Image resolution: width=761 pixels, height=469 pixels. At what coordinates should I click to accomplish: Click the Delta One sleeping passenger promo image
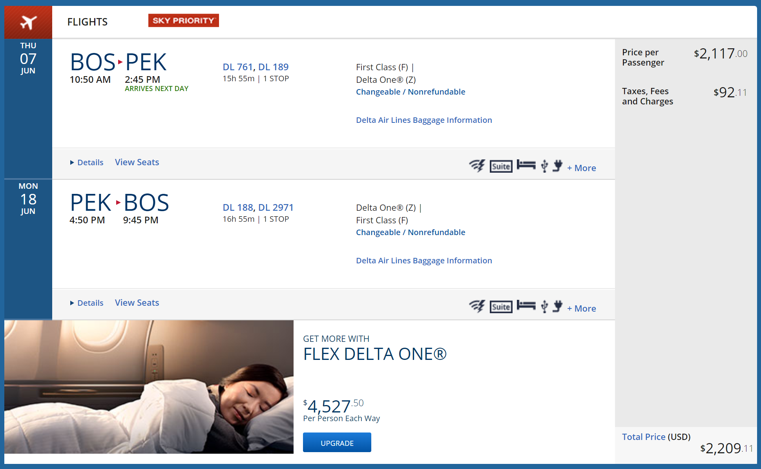[x=149, y=387]
